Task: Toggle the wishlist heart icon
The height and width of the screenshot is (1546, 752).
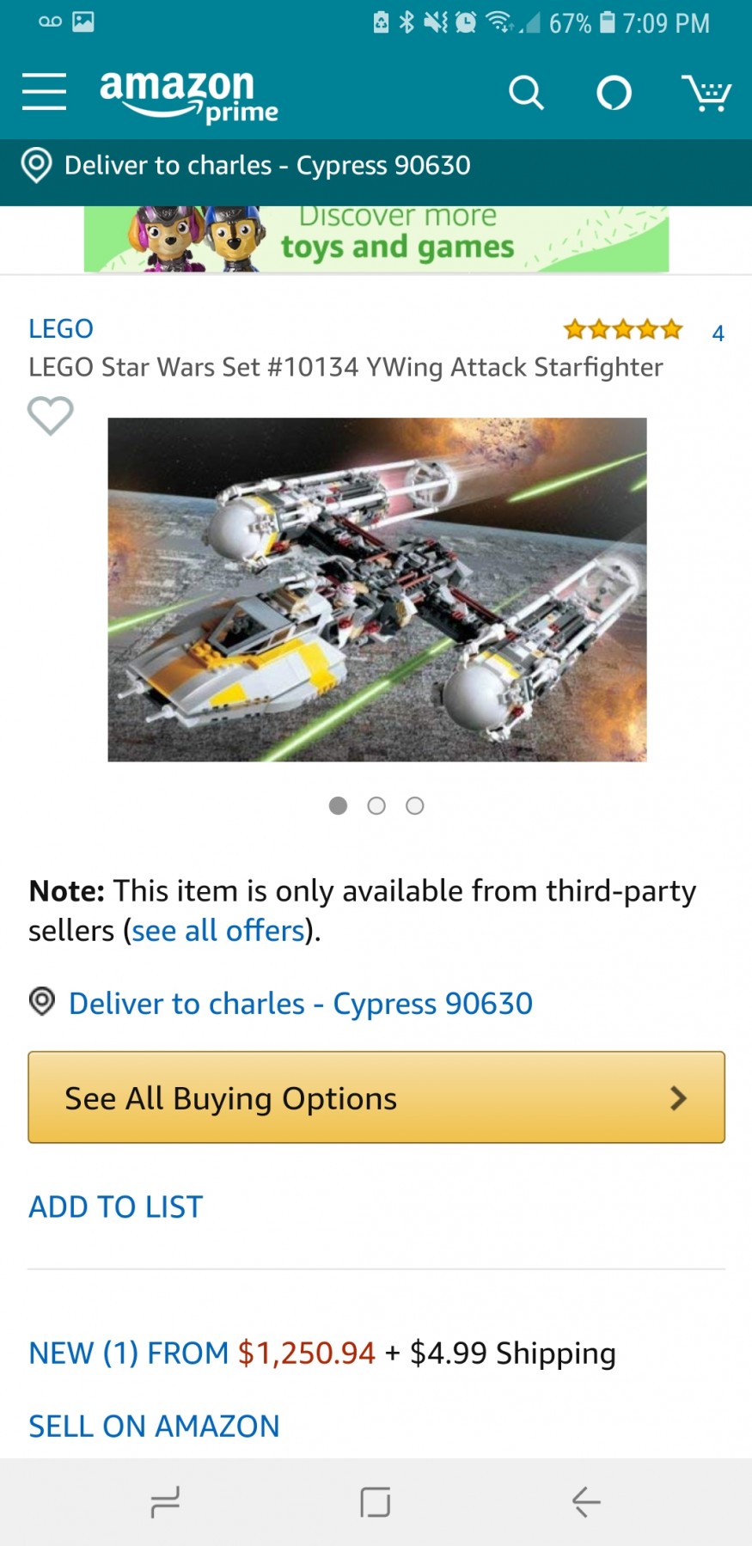Action: tap(51, 416)
